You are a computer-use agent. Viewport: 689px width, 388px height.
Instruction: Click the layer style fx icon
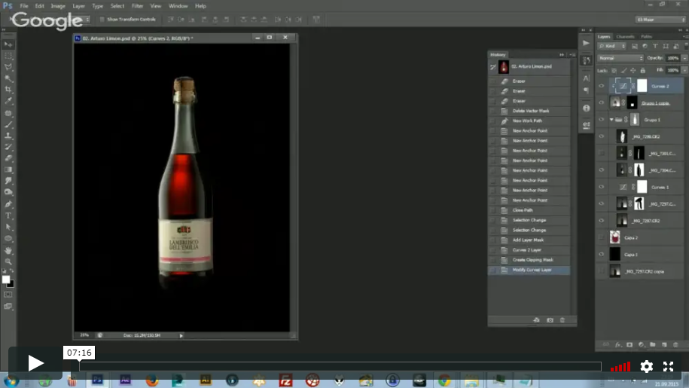click(617, 345)
